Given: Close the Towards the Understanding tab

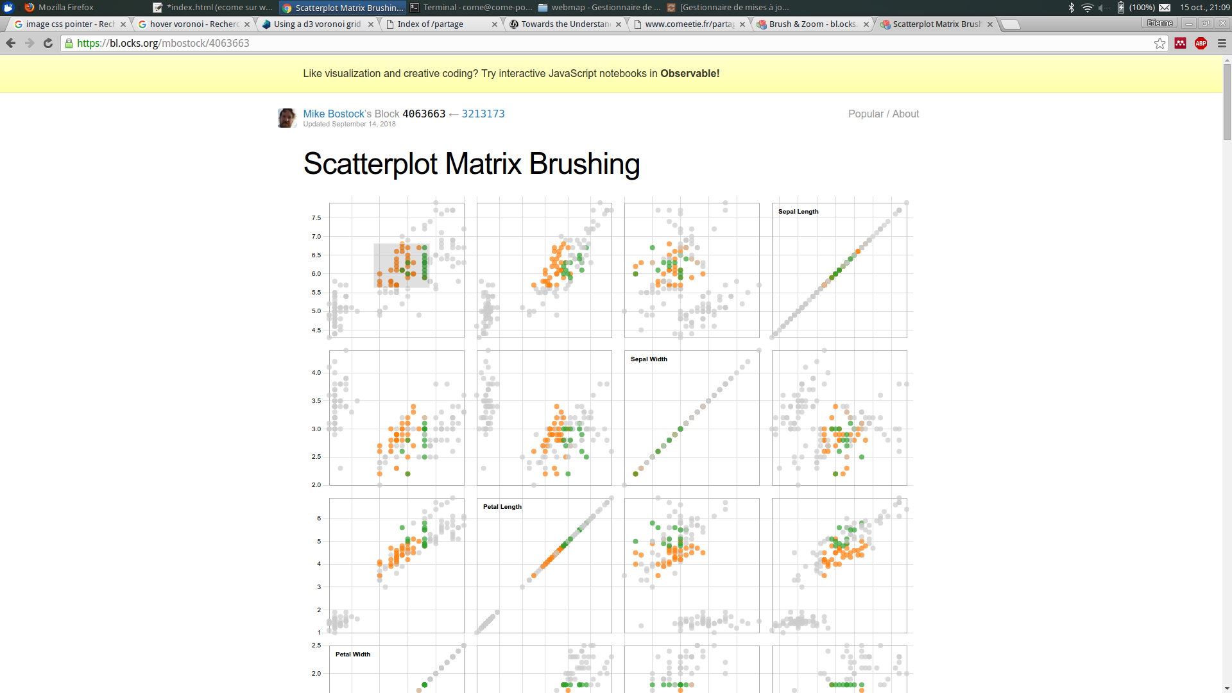Looking at the screenshot, I should point(619,24).
